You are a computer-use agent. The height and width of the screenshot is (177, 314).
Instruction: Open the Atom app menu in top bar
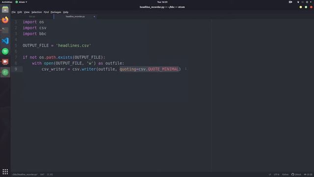click(x=21, y=2)
